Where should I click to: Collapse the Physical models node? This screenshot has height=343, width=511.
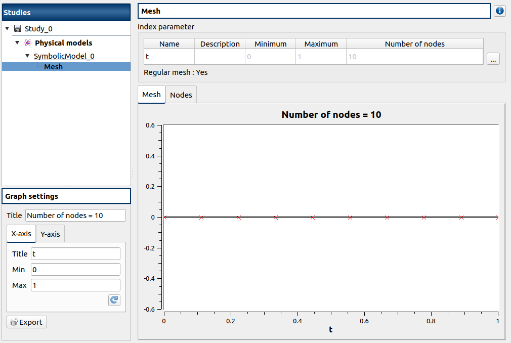[x=17, y=43]
